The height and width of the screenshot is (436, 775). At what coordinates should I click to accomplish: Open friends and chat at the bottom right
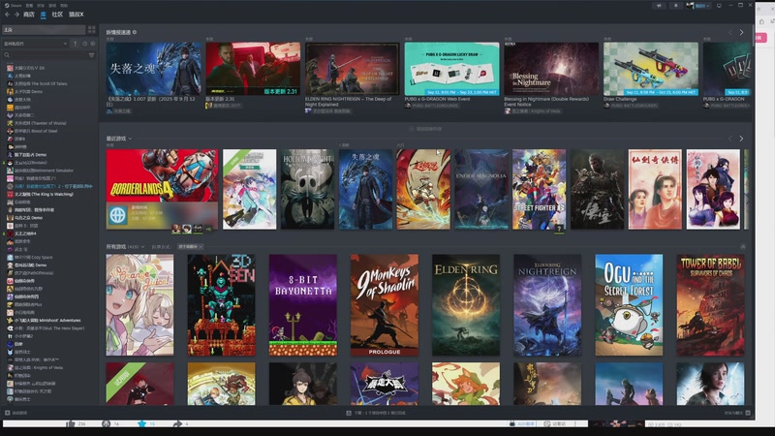[x=737, y=413]
